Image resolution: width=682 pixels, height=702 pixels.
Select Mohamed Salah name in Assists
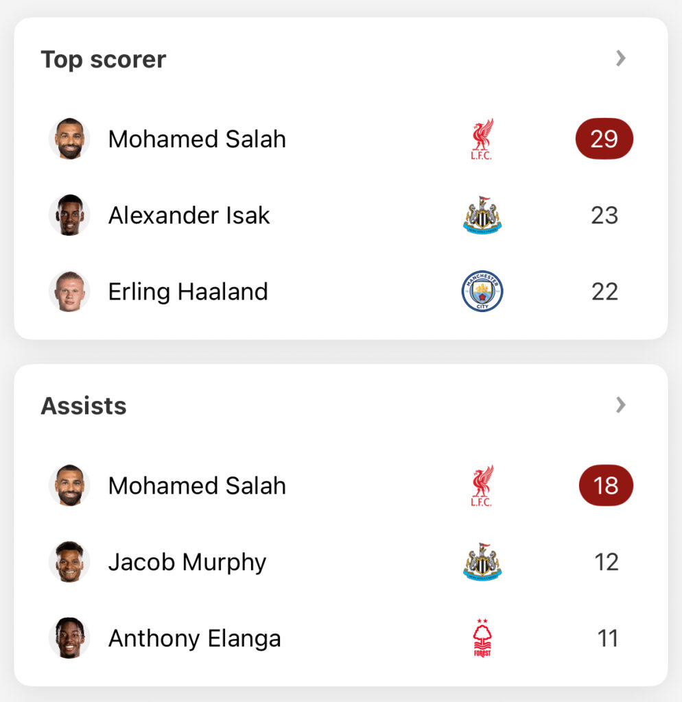pyautogui.click(x=197, y=486)
